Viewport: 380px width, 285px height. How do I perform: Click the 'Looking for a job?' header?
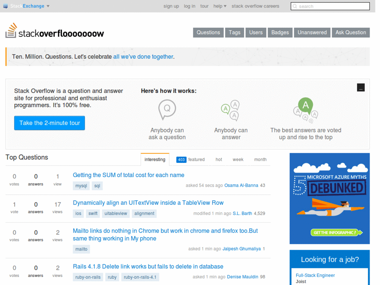(330, 259)
